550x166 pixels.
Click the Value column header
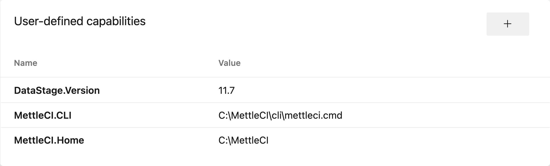point(229,63)
